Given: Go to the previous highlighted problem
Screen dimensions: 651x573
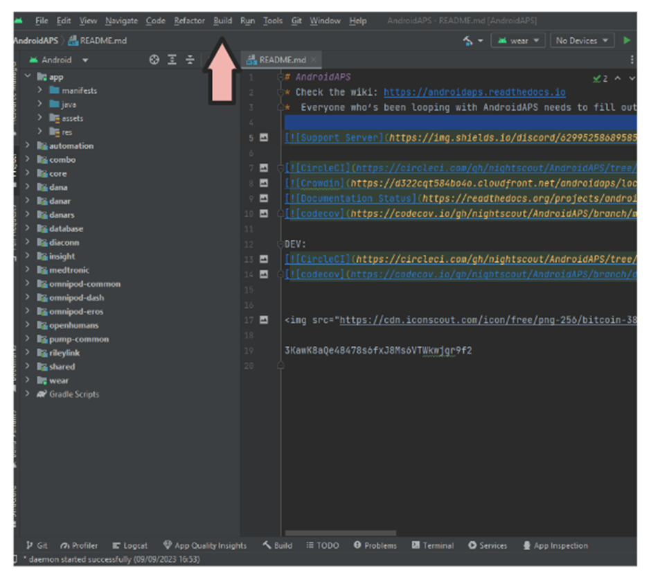Looking at the screenshot, I should (x=618, y=78).
